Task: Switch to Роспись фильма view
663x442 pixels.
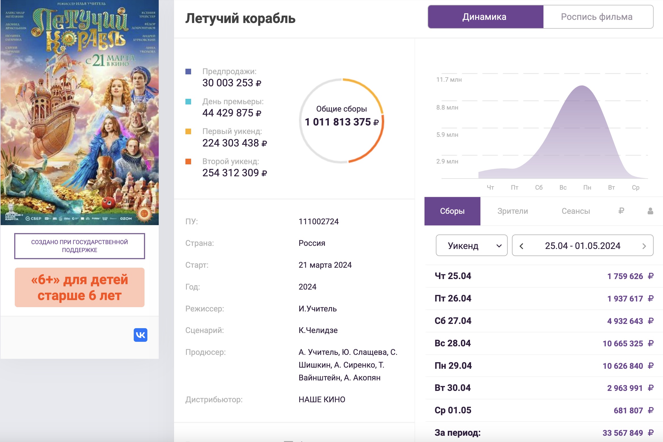Action: click(x=597, y=17)
